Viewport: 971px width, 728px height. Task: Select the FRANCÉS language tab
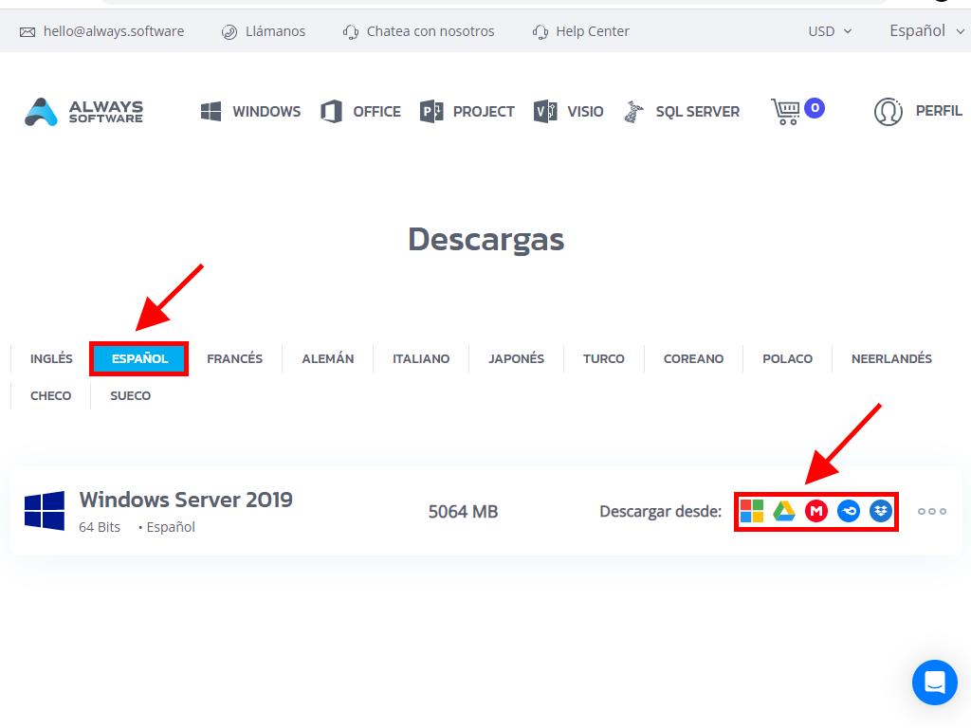235,358
